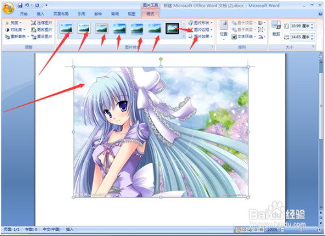Open Word help icon
This screenshot has width=325, height=236.
tap(320, 14)
